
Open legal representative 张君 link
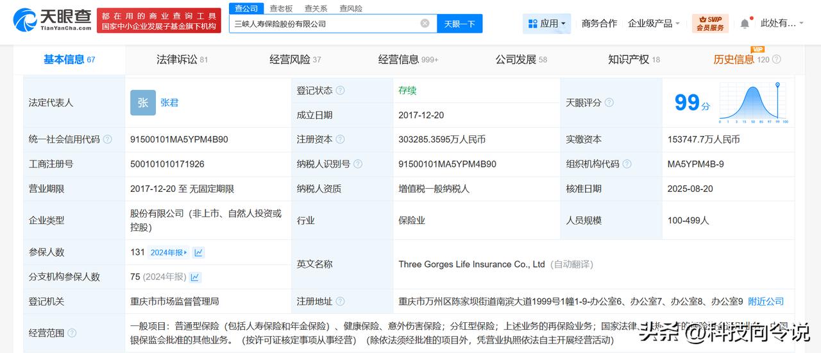point(169,103)
